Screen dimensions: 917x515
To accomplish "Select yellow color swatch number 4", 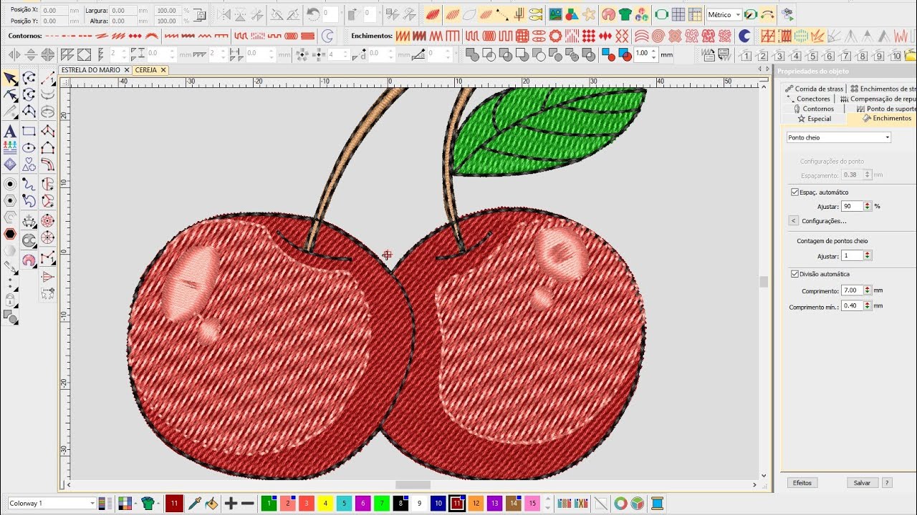I will [325, 504].
